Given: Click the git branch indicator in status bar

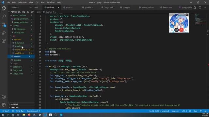Looking at the screenshot, I should pyautogui.click(x=6, y=111).
